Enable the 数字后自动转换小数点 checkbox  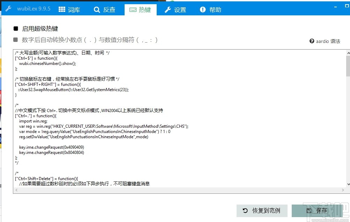tap(15, 39)
